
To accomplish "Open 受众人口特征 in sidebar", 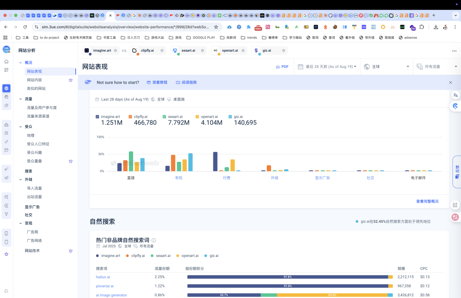I will 38,144.
